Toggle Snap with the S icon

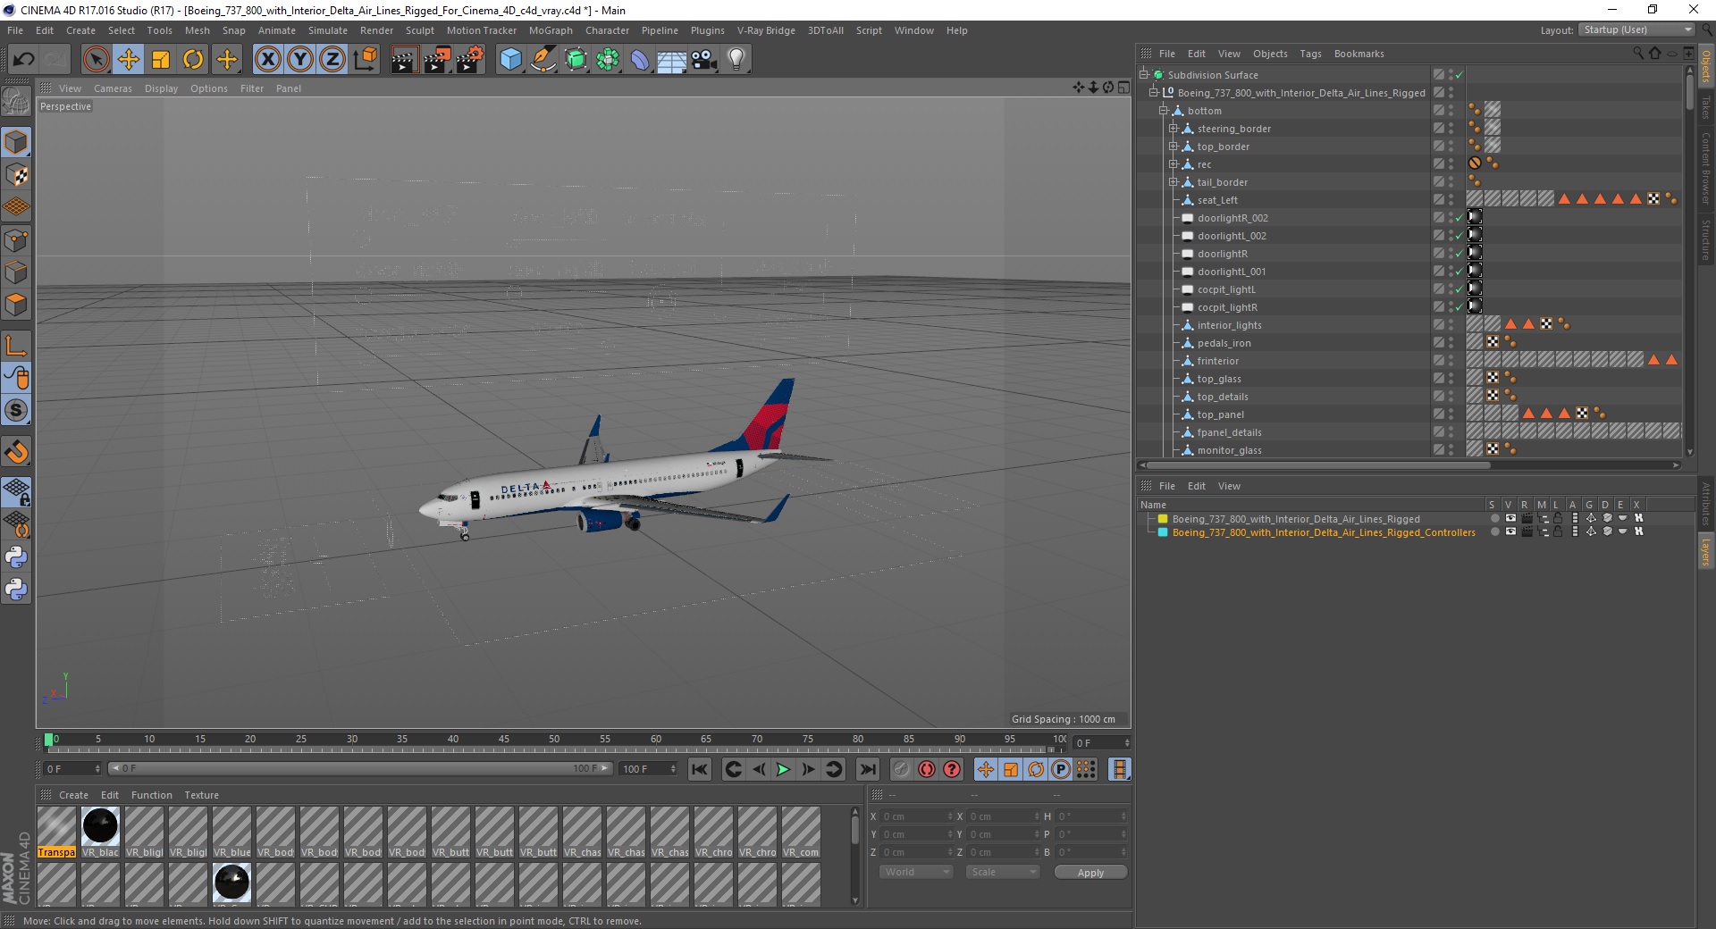[x=16, y=410]
